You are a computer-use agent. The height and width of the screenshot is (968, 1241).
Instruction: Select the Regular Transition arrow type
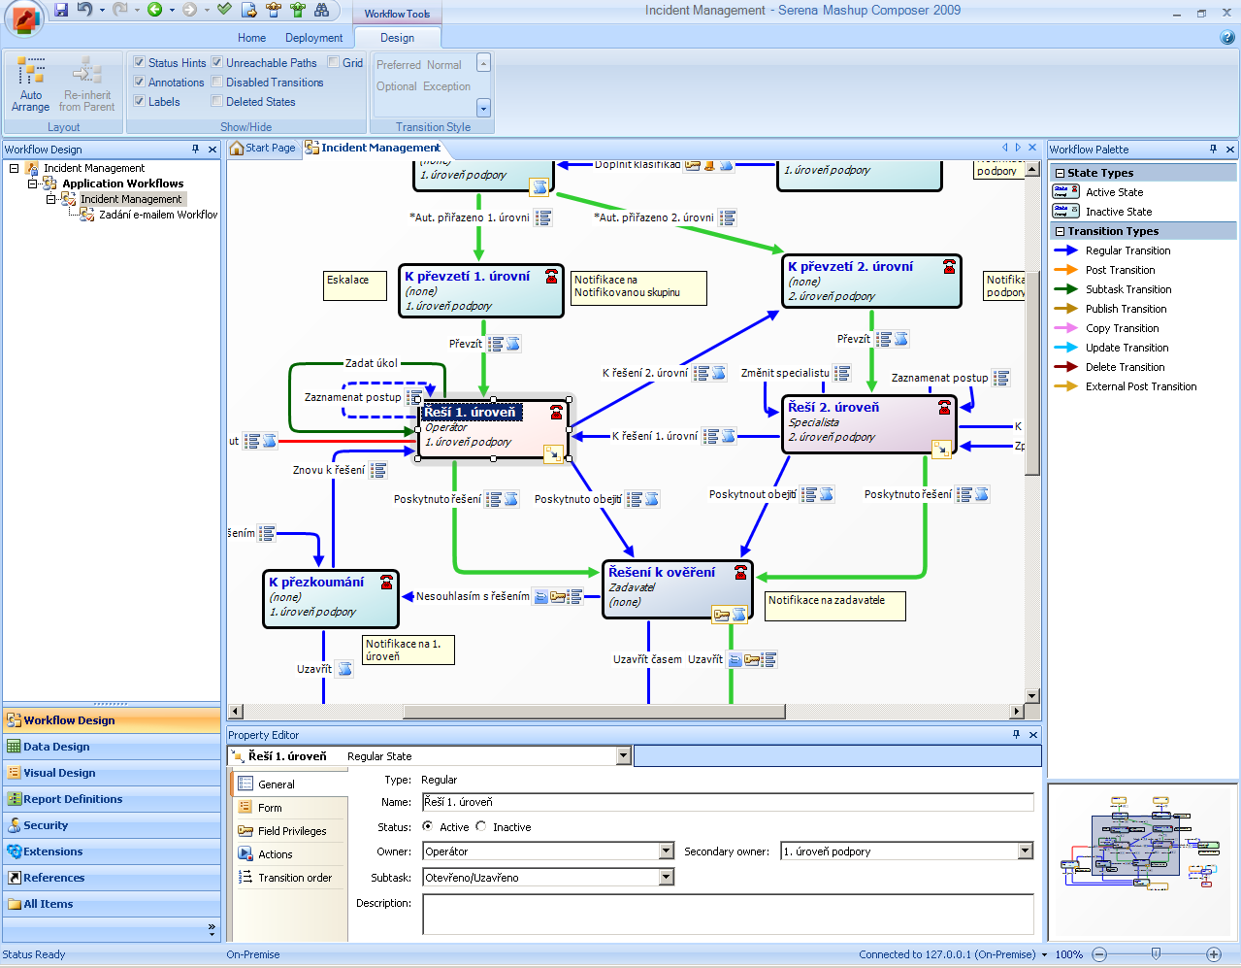click(x=1127, y=250)
